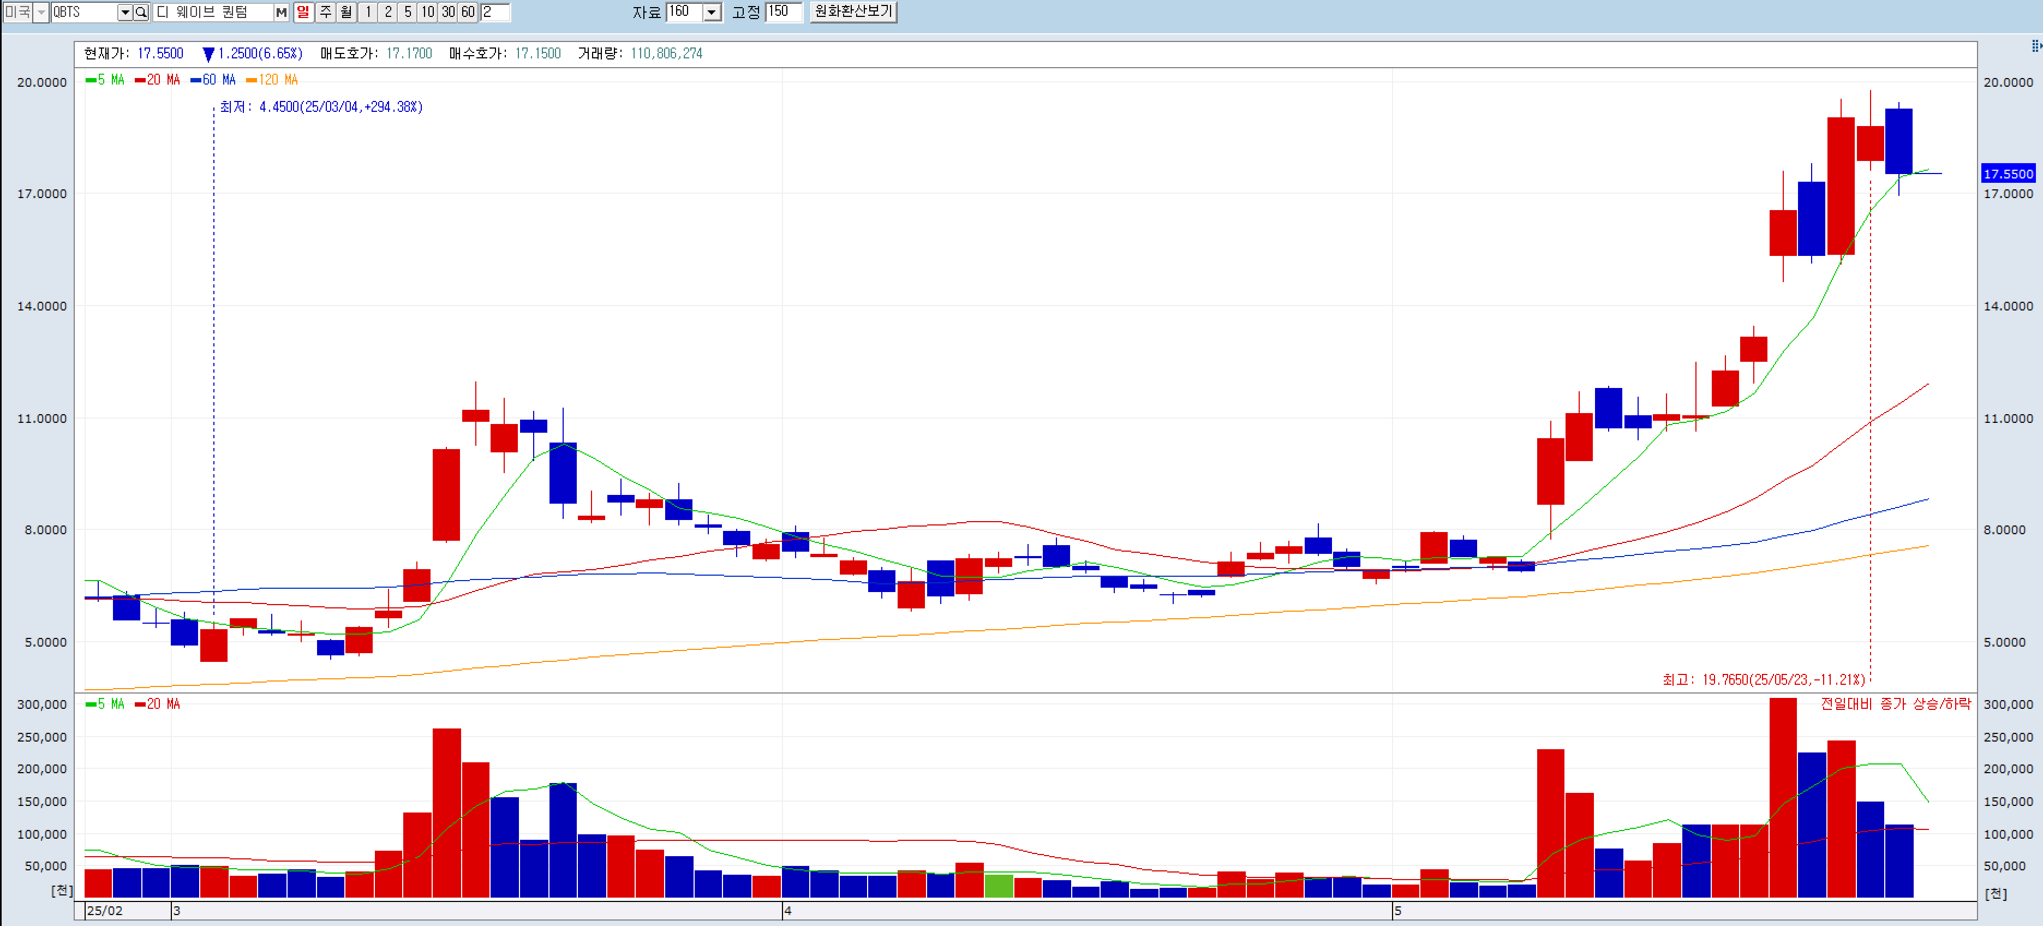Viewport: 2043px width, 926px height.
Task: Open the 미국 market dropdown
Action: (x=41, y=12)
